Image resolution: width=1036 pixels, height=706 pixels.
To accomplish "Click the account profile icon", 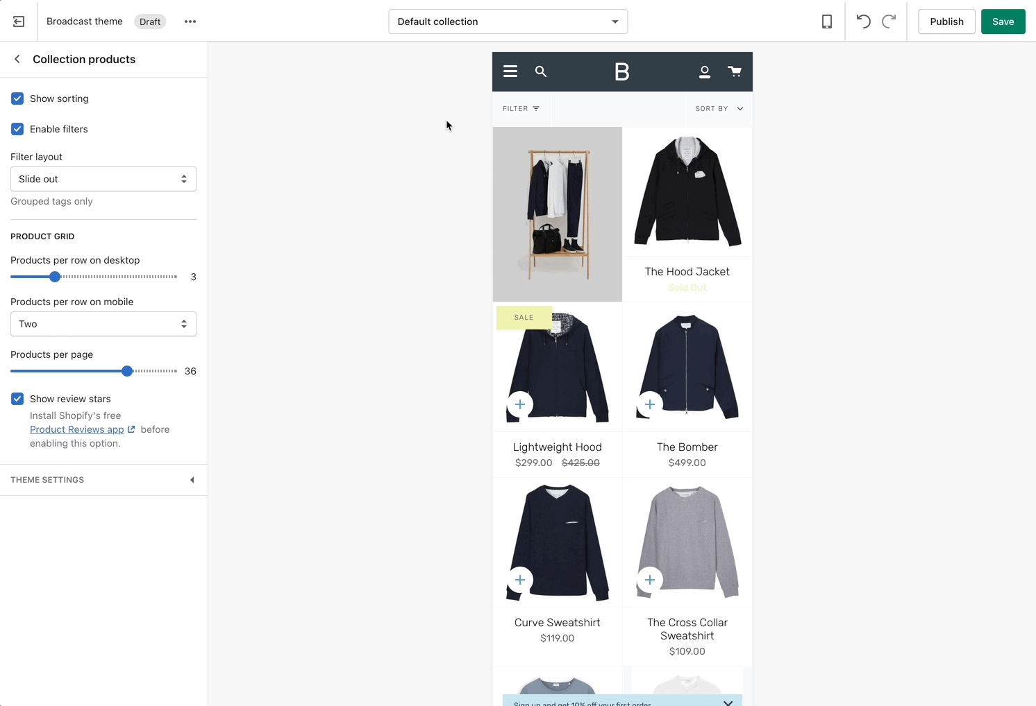I will [704, 71].
